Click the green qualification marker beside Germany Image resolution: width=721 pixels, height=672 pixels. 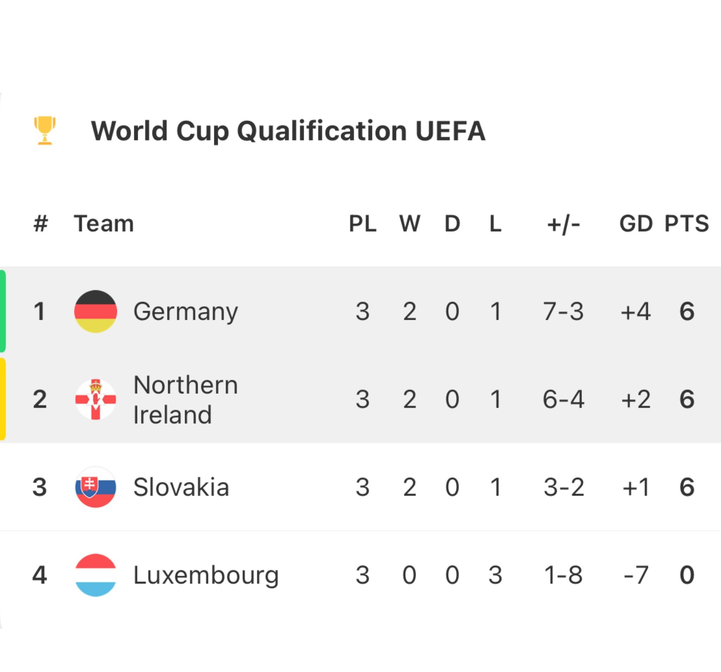pyautogui.click(x=2, y=311)
